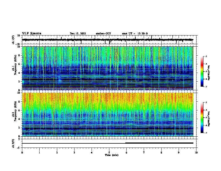
Task: Click time axis tick label "3"
Action: (74, 153)
